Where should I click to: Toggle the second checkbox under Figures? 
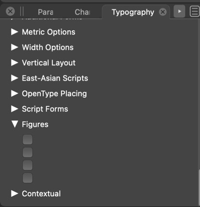coord(27,153)
